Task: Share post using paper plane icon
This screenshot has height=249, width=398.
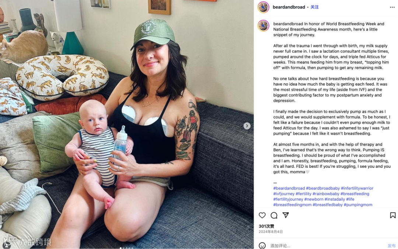Action: (x=286, y=215)
